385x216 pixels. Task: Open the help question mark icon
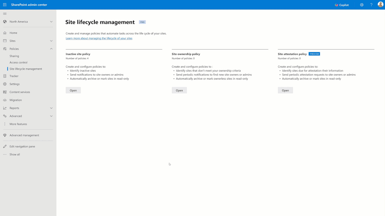[x=371, y=5]
